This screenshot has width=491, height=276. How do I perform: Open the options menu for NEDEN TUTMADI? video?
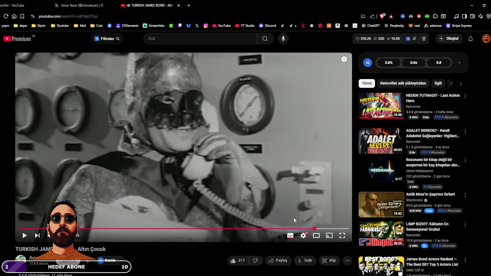tap(465, 96)
